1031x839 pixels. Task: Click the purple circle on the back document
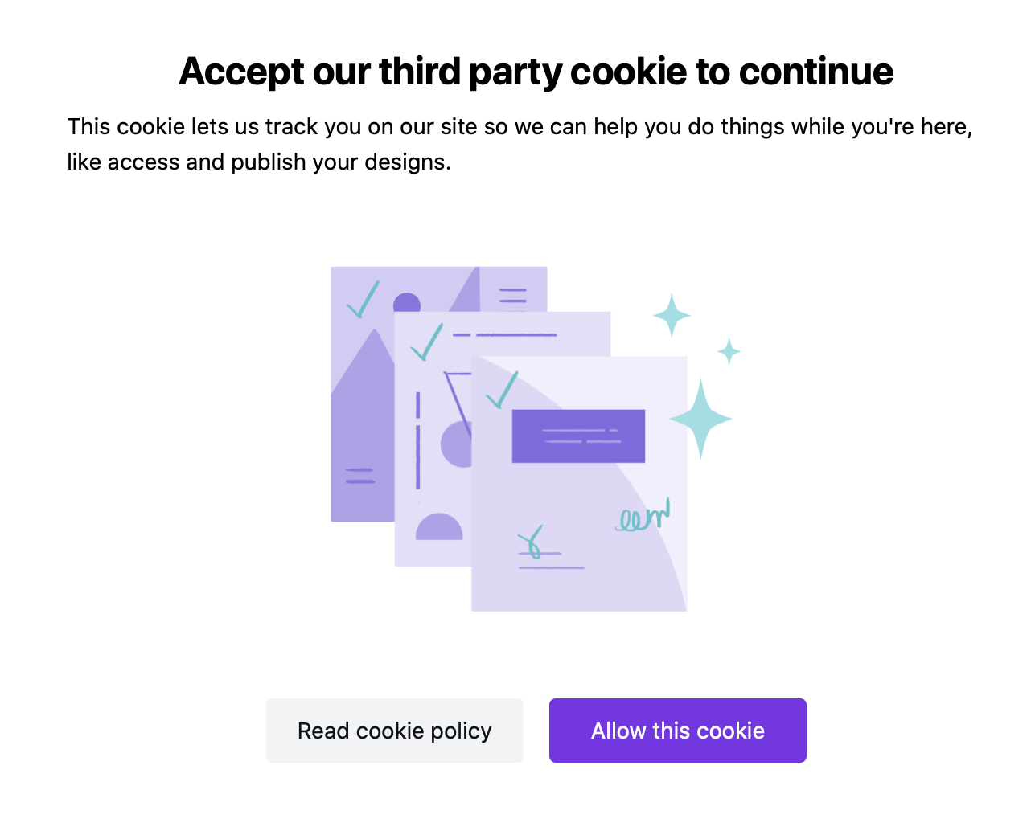407,304
